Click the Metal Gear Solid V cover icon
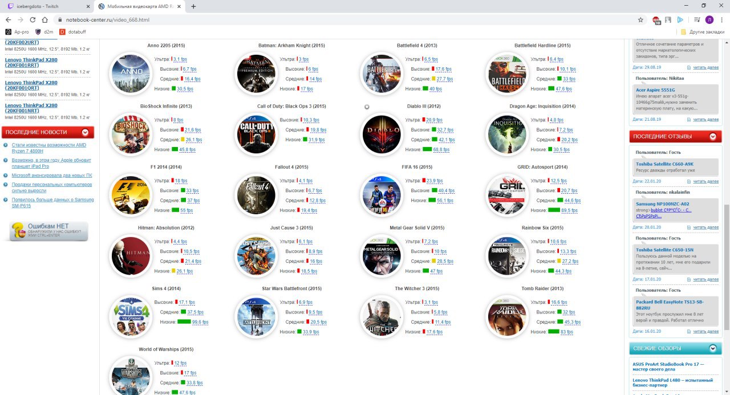This screenshot has width=730, height=395. click(x=382, y=256)
